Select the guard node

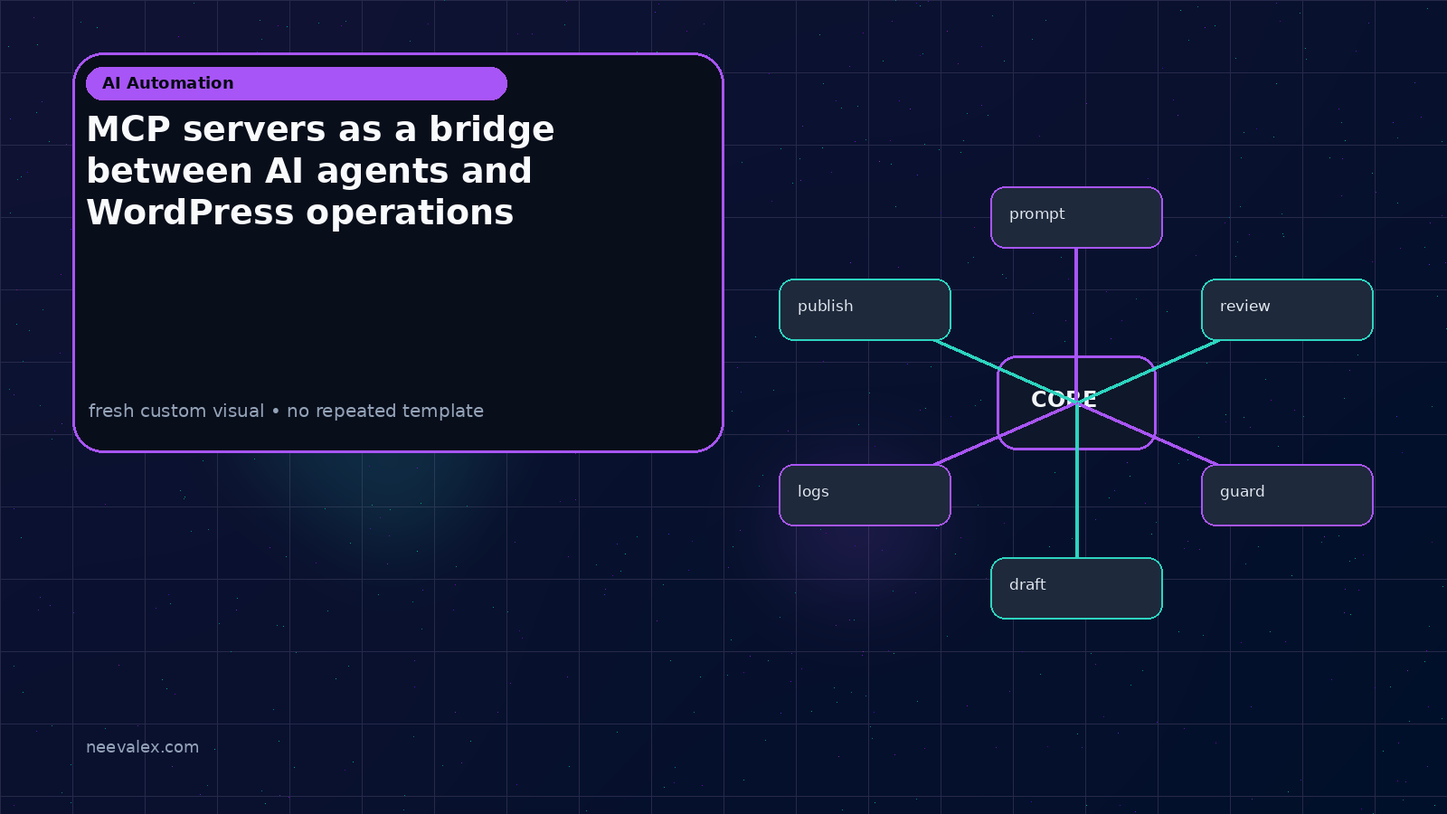click(1287, 495)
